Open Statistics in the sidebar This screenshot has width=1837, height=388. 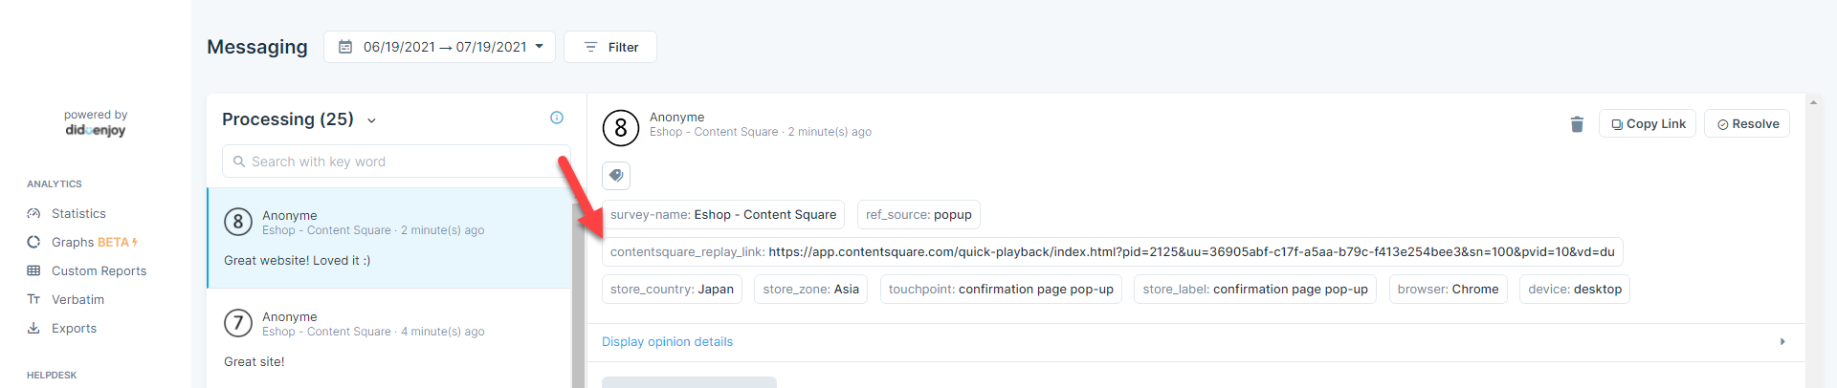(78, 213)
